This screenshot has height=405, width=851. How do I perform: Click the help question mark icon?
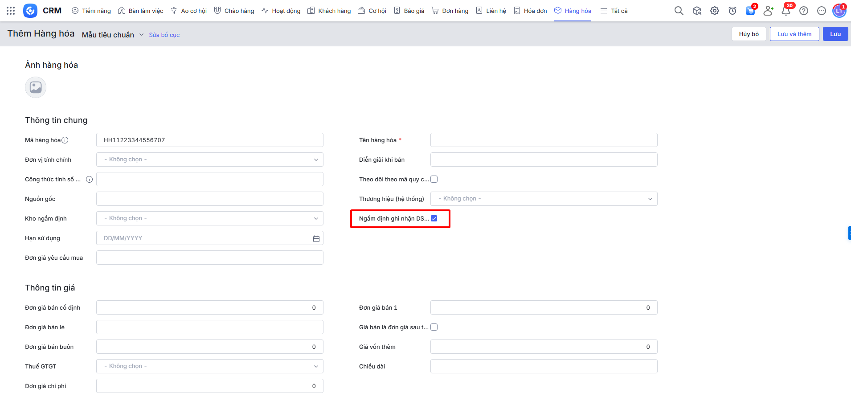[x=804, y=11]
